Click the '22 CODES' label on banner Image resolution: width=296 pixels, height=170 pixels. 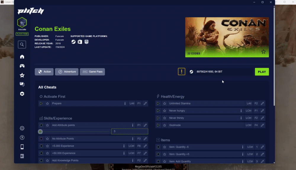[x=194, y=53]
